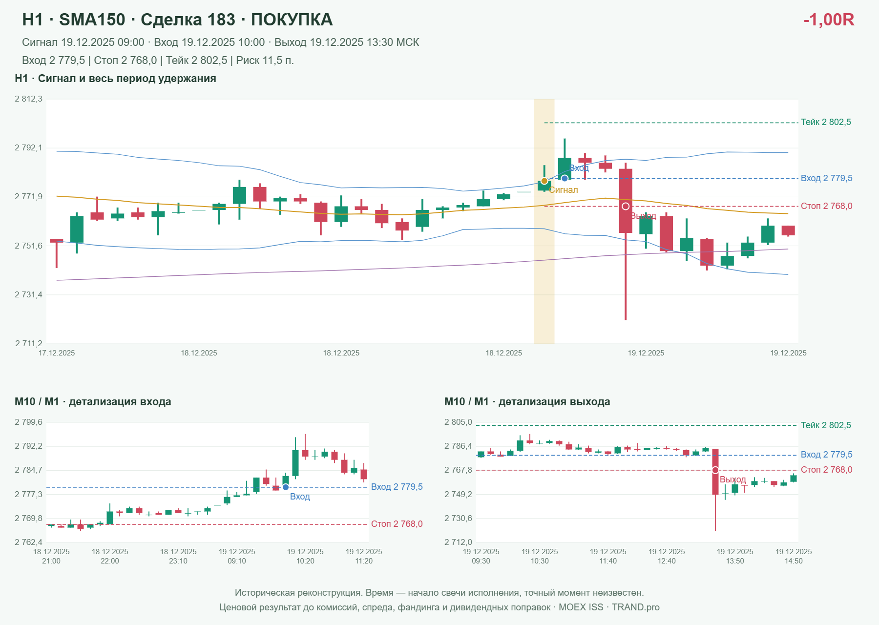Click the 'Вход 2 779,5' label in exit detail chart
Screen dimensions: 879x625
click(826, 455)
